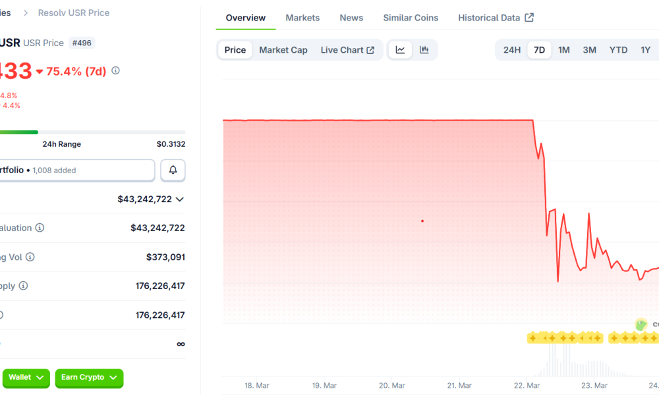Screen dimensions: 659x395
Task: Open the Earn Crypto dropdown
Action: (x=89, y=377)
